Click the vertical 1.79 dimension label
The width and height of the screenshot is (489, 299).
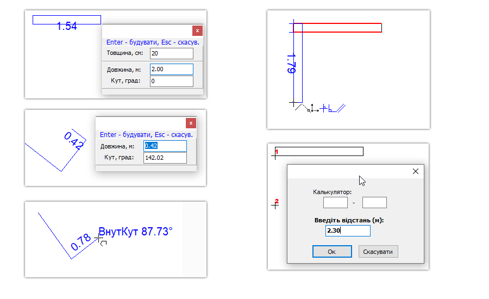pyautogui.click(x=291, y=64)
